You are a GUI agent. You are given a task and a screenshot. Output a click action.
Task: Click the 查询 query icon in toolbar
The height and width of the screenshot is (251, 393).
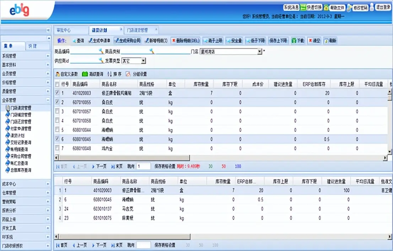(x=80, y=40)
